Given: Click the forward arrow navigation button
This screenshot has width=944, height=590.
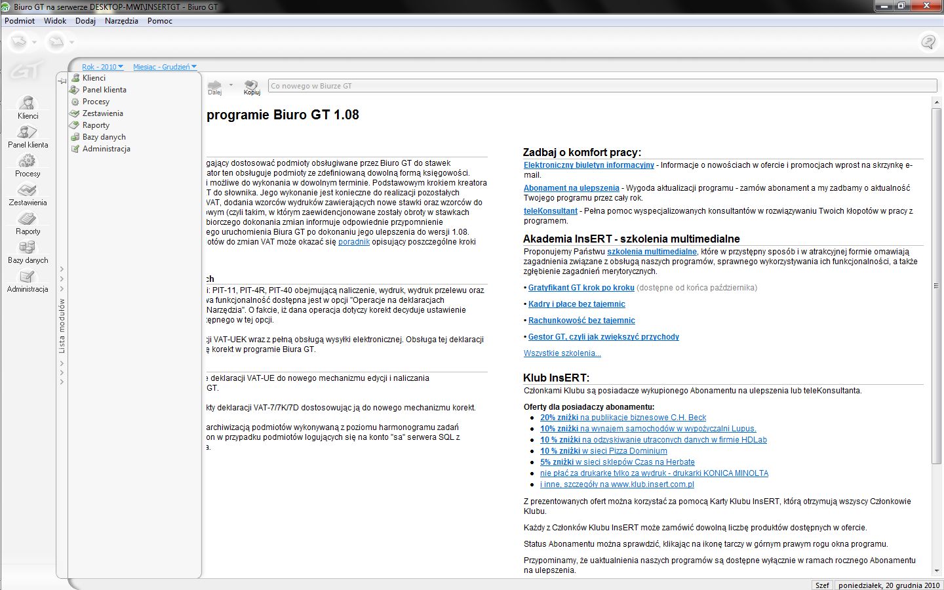Looking at the screenshot, I should point(56,42).
